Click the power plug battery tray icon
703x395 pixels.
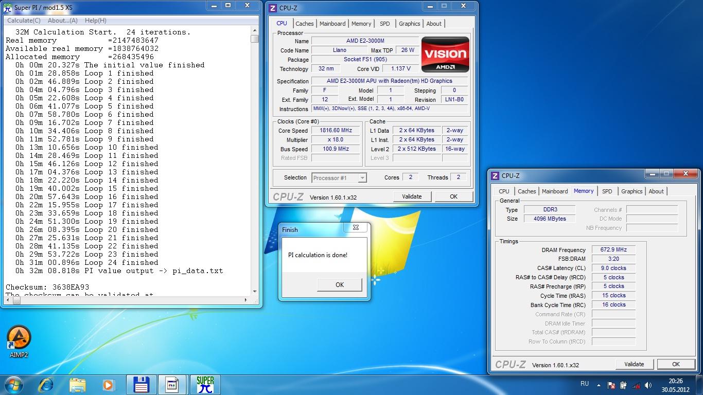(x=623, y=385)
